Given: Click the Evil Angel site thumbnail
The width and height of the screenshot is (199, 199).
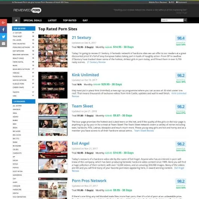Looking at the screenshot, I should click(53, 157).
